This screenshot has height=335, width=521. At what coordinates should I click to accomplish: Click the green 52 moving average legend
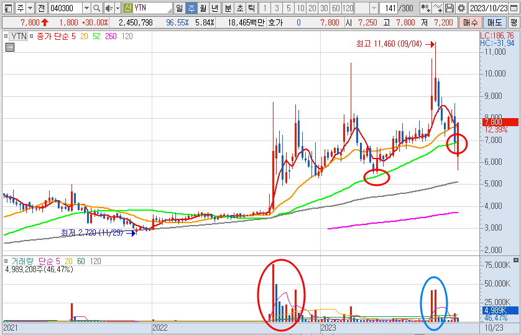(96, 36)
